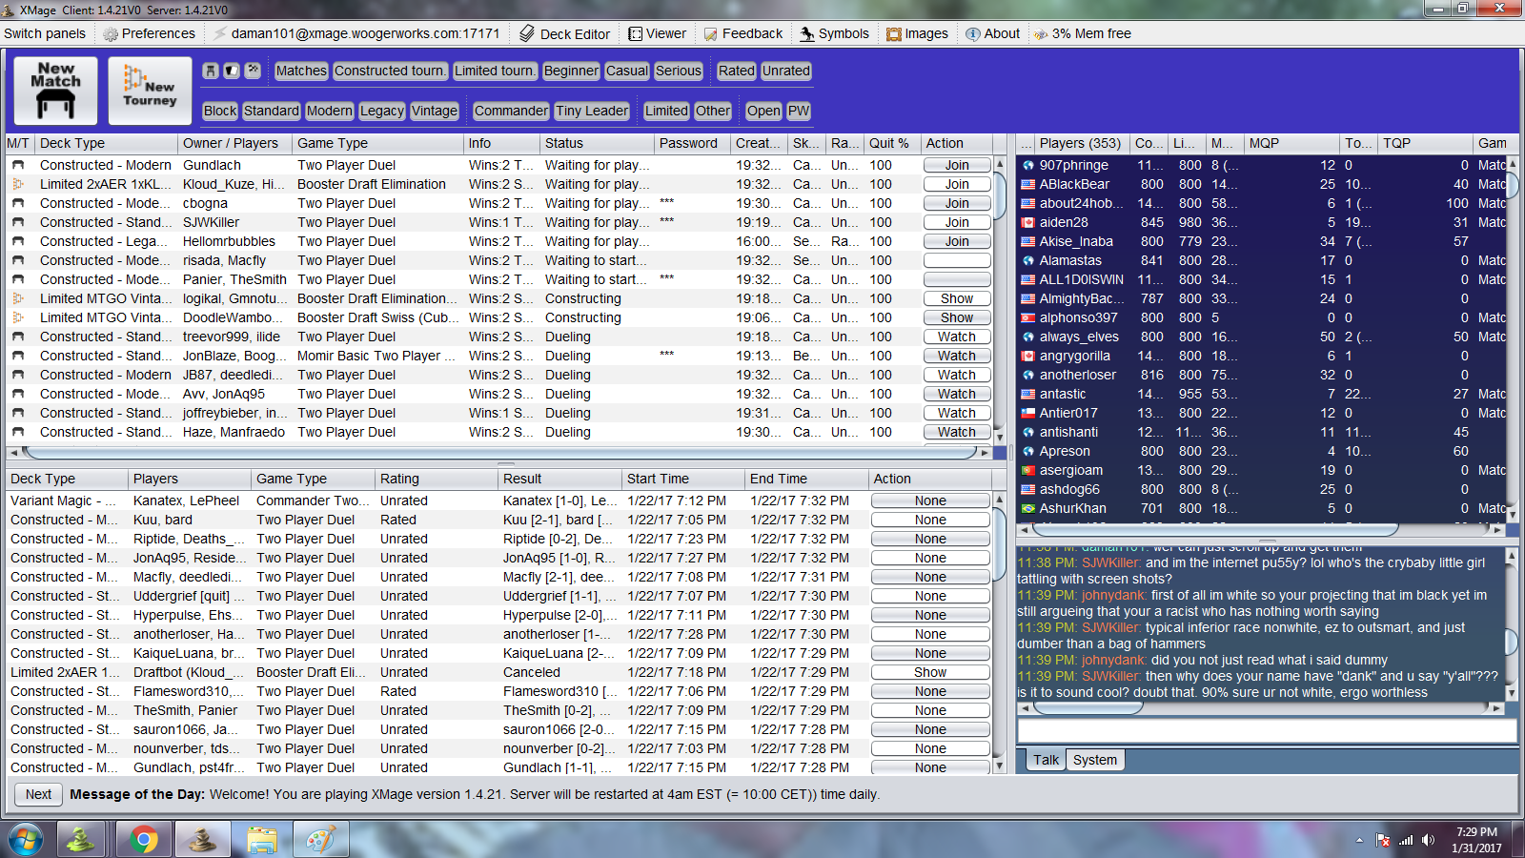Screen dimensions: 1525x858
Task: Show hidden system tray icons
Action: [x=1359, y=840]
